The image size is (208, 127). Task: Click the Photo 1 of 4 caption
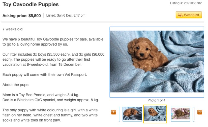coord(157,100)
